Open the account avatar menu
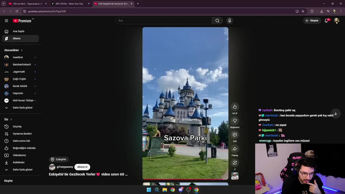The width and height of the screenshot is (345, 194). tap(337, 20)
